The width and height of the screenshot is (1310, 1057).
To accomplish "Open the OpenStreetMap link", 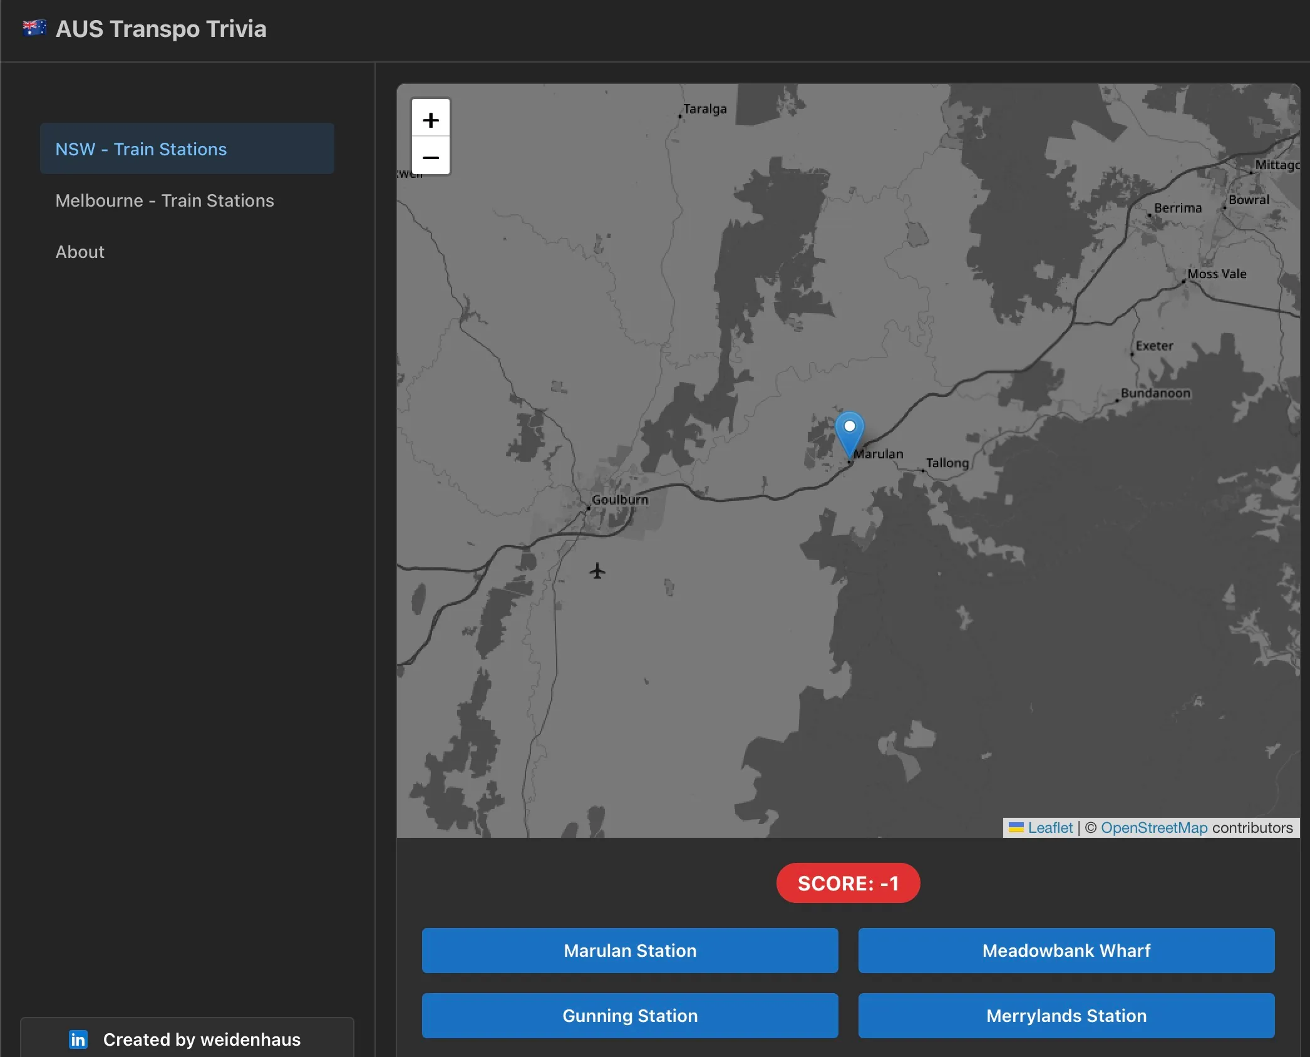I will (1154, 828).
